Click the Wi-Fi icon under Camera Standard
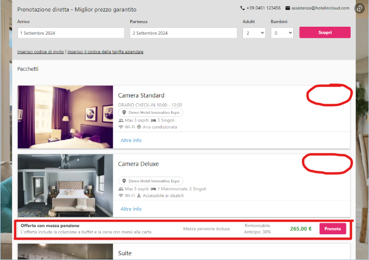The width and height of the screenshot is (369, 260). click(x=121, y=127)
